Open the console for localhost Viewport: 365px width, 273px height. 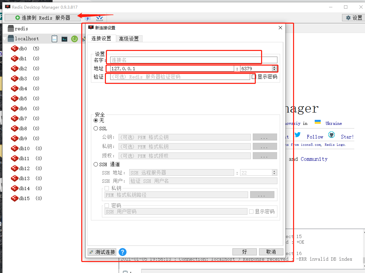(65, 39)
